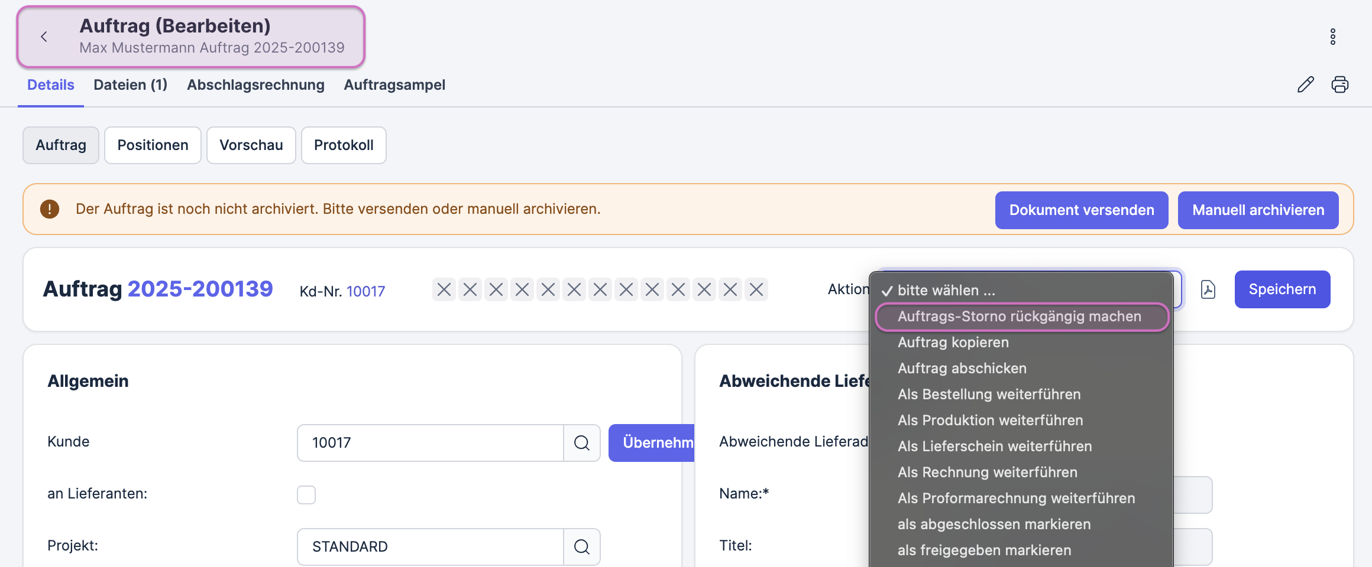The width and height of the screenshot is (1372, 567).
Task: Select 'Auftrags-Storno rückgängig machen' from dropdown
Action: click(x=1019, y=317)
